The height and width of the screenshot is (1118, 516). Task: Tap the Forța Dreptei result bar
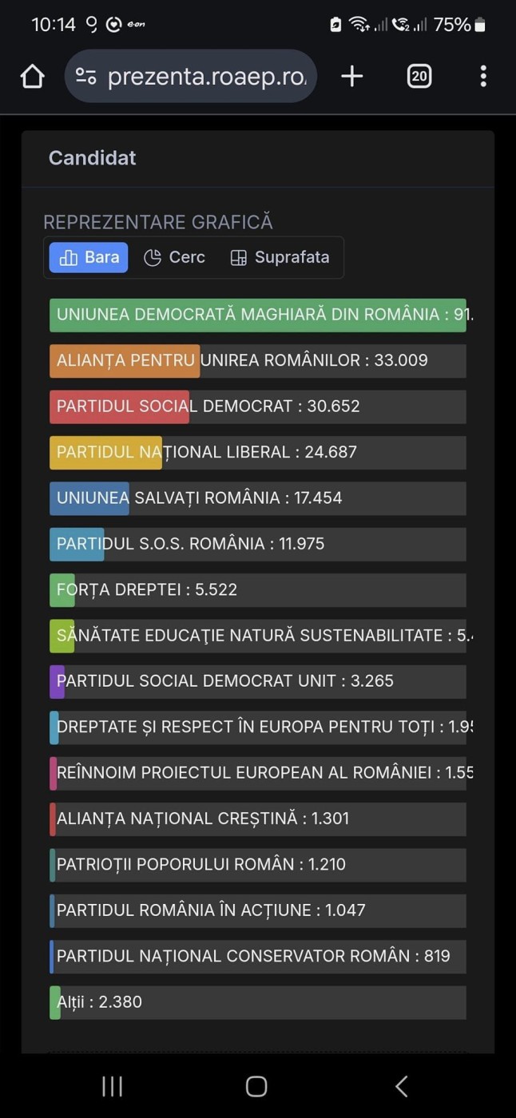point(62,590)
